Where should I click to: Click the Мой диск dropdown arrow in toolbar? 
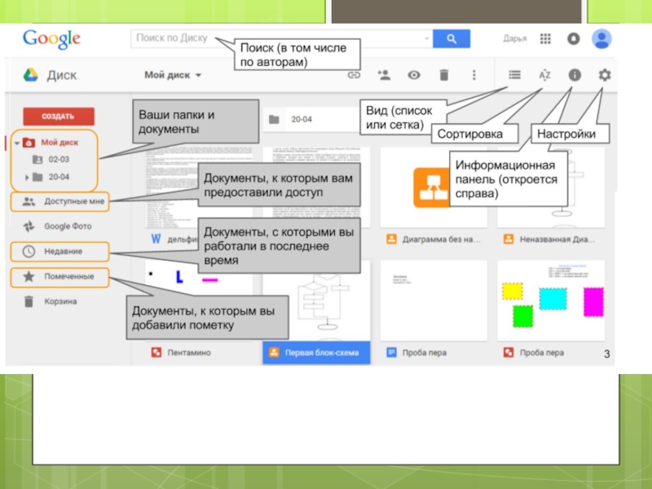pyautogui.click(x=198, y=75)
